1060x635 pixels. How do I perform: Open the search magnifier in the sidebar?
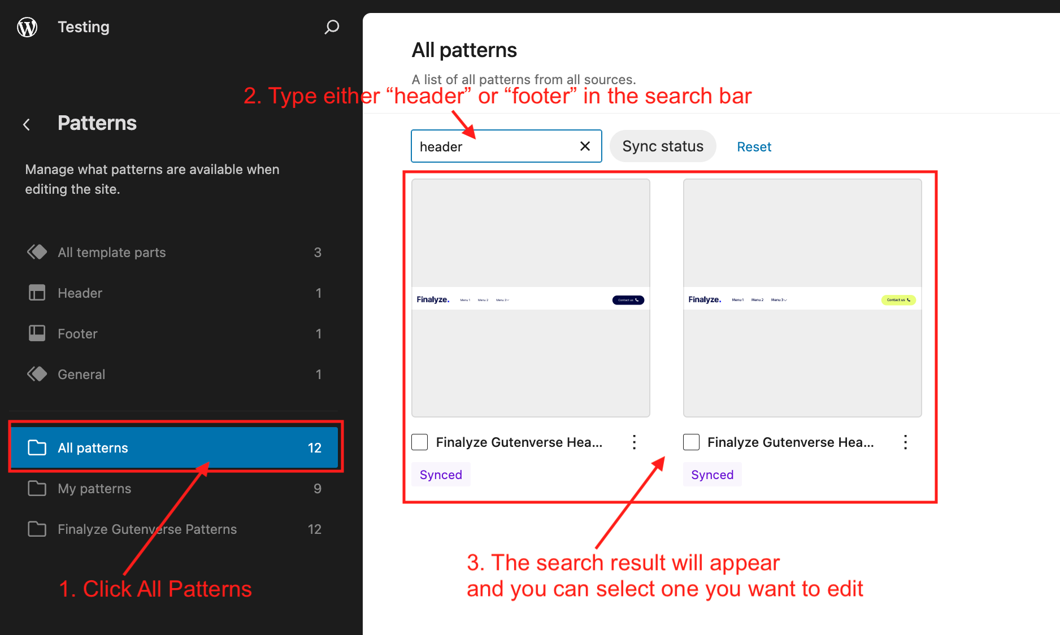coord(332,27)
